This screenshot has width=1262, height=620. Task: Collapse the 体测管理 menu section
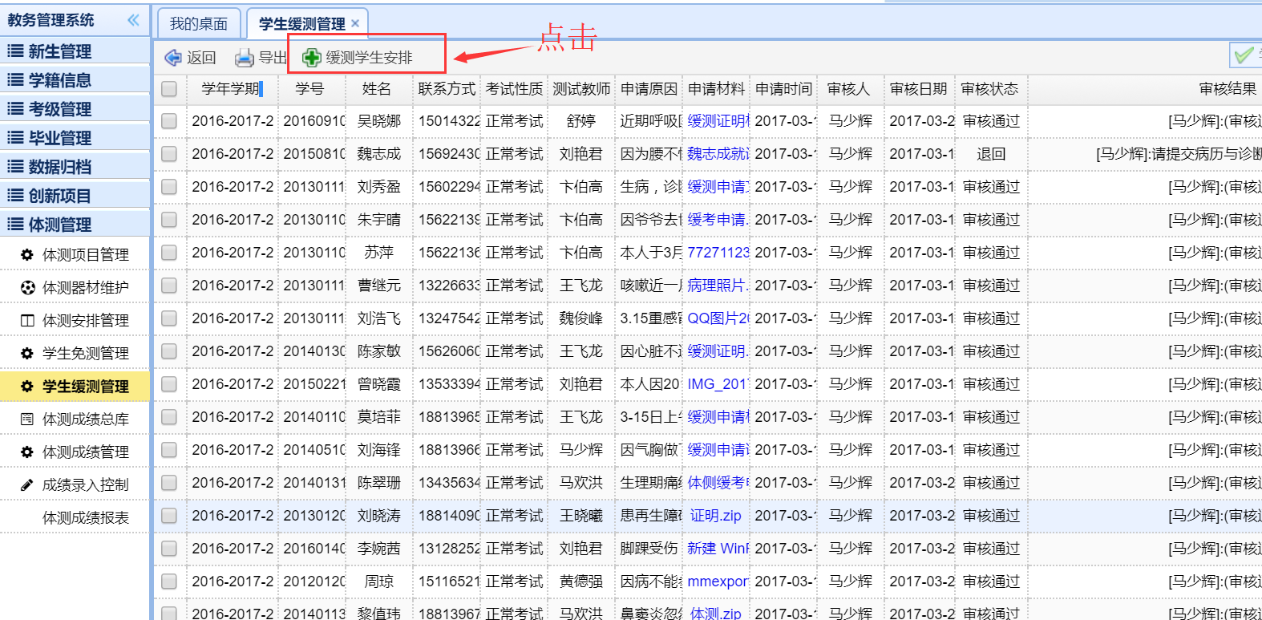pos(59,225)
